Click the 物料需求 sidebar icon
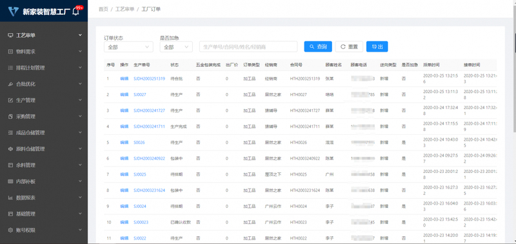 (10, 52)
